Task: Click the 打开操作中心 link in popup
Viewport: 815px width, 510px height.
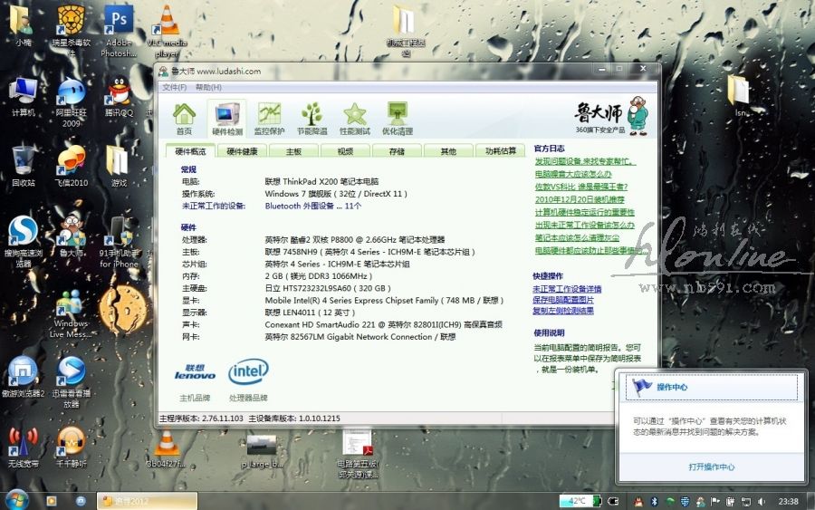Action: click(711, 467)
